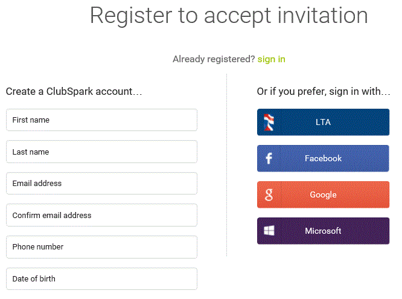Sign in with the LTA button
Image resolution: width=402 pixels, height=299 pixels.
coord(323,122)
